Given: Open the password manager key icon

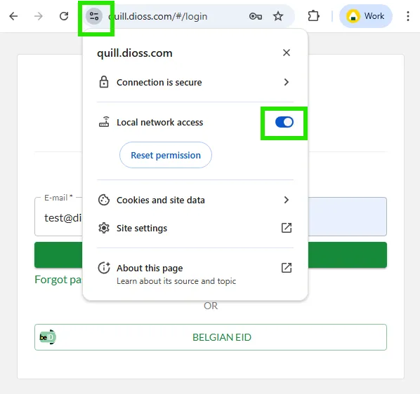Looking at the screenshot, I should [x=255, y=16].
